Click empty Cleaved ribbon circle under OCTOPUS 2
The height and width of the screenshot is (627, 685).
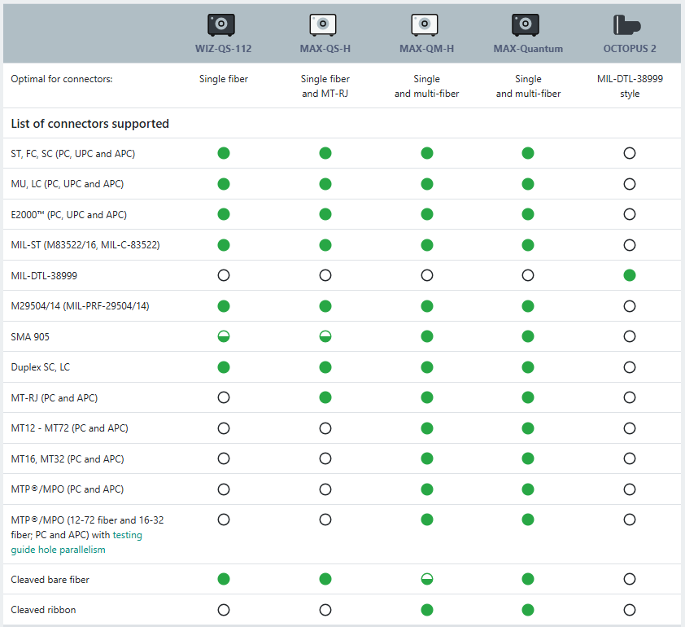tap(629, 609)
